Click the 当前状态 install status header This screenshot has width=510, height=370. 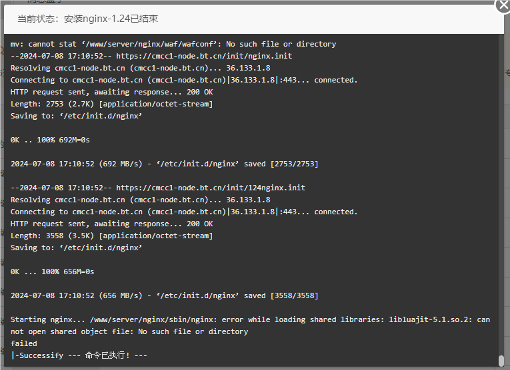pos(88,19)
